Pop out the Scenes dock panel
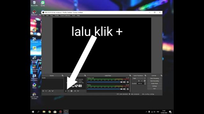Image resolution: width=204 pixels, height=114 pixels. pos(62,75)
